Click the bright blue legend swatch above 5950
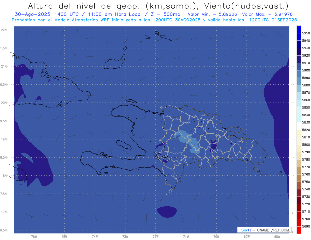Image resolution: width=311 pixels, height=240 pixels. pos(299,30)
